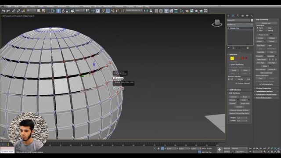The width and height of the screenshot is (281, 158).
Task: Click the Mirror tool icon
Action: [146, 11]
